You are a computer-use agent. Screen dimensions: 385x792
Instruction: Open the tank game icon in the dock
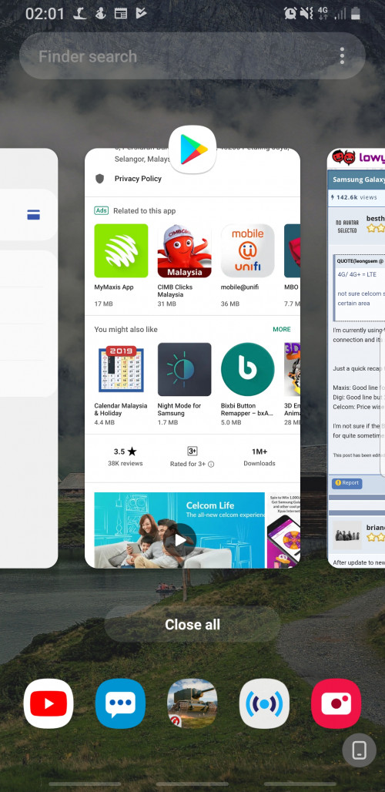(x=192, y=703)
